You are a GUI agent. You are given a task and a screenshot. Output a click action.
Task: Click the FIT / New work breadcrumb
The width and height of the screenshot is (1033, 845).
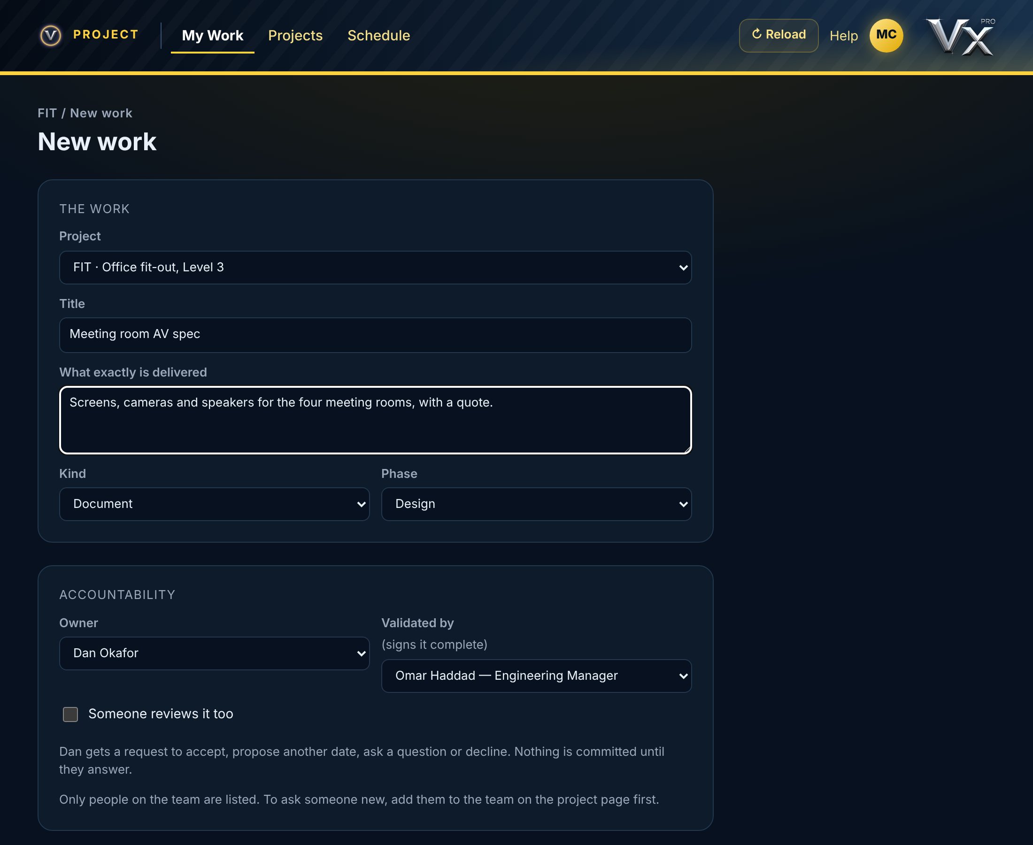click(x=85, y=113)
